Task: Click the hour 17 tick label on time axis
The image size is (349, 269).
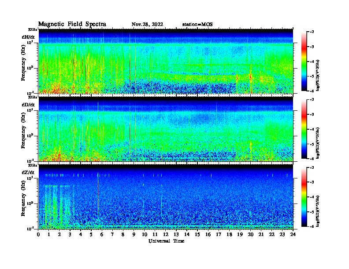Action: [x=219, y=235]
